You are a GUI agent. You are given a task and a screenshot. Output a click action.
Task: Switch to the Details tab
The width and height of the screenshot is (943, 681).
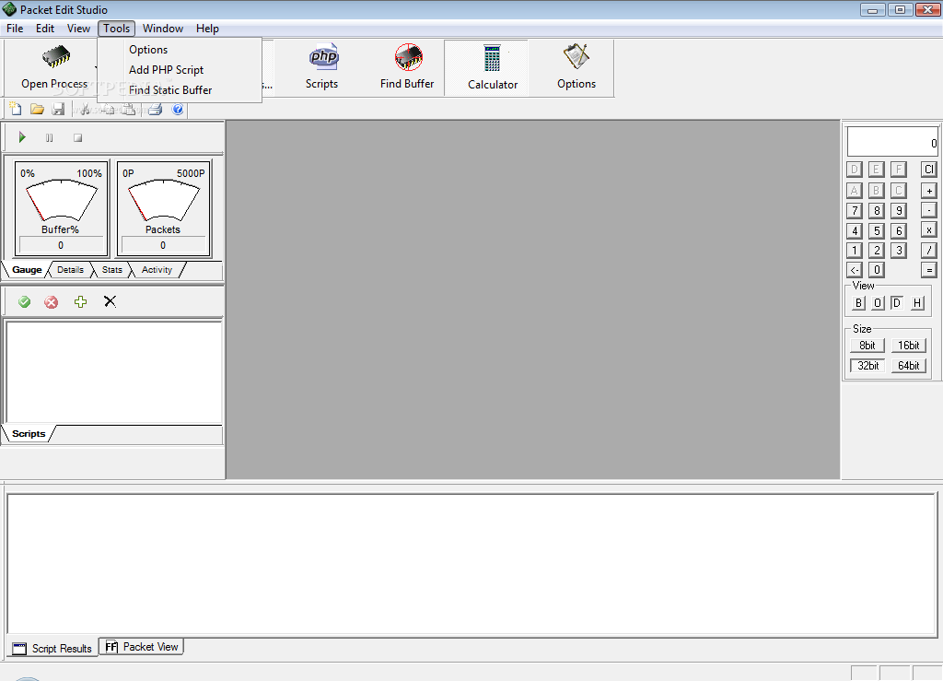click(x=70, y=269)
